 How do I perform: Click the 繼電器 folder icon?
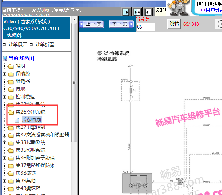[x=11, y=81]
